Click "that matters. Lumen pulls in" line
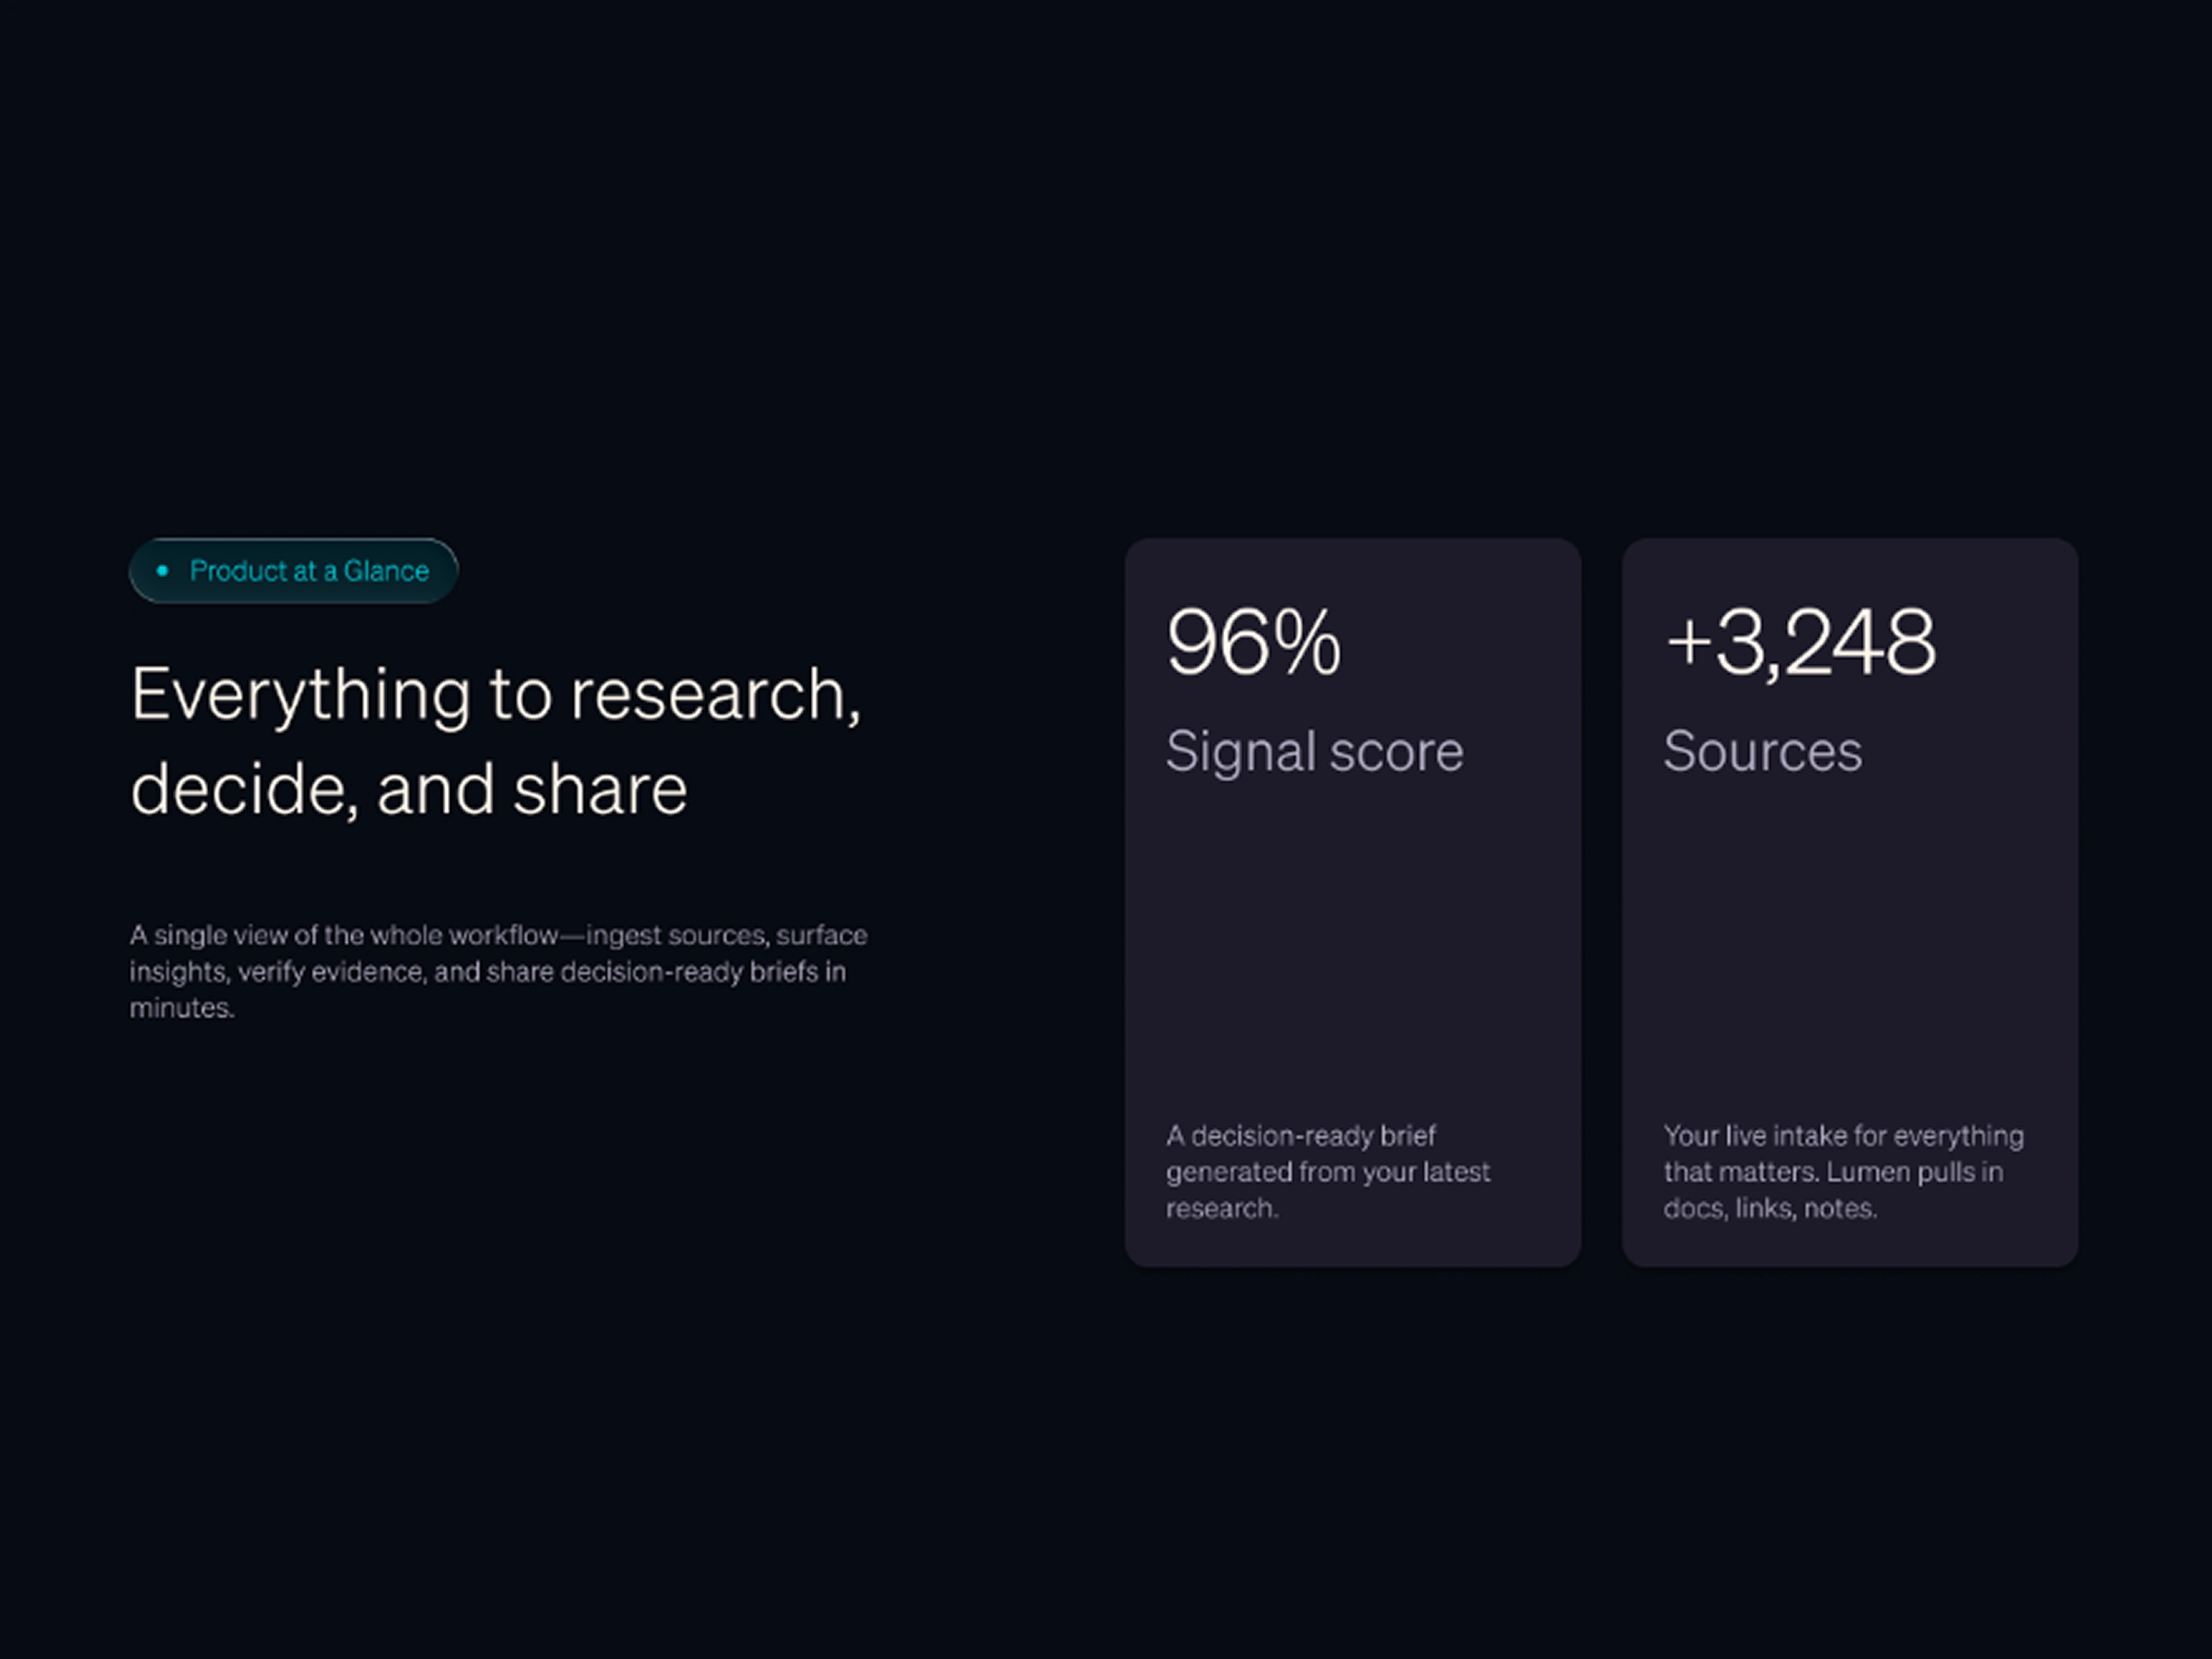Viewport: 2212px width, 1659px height. 1832,1172
